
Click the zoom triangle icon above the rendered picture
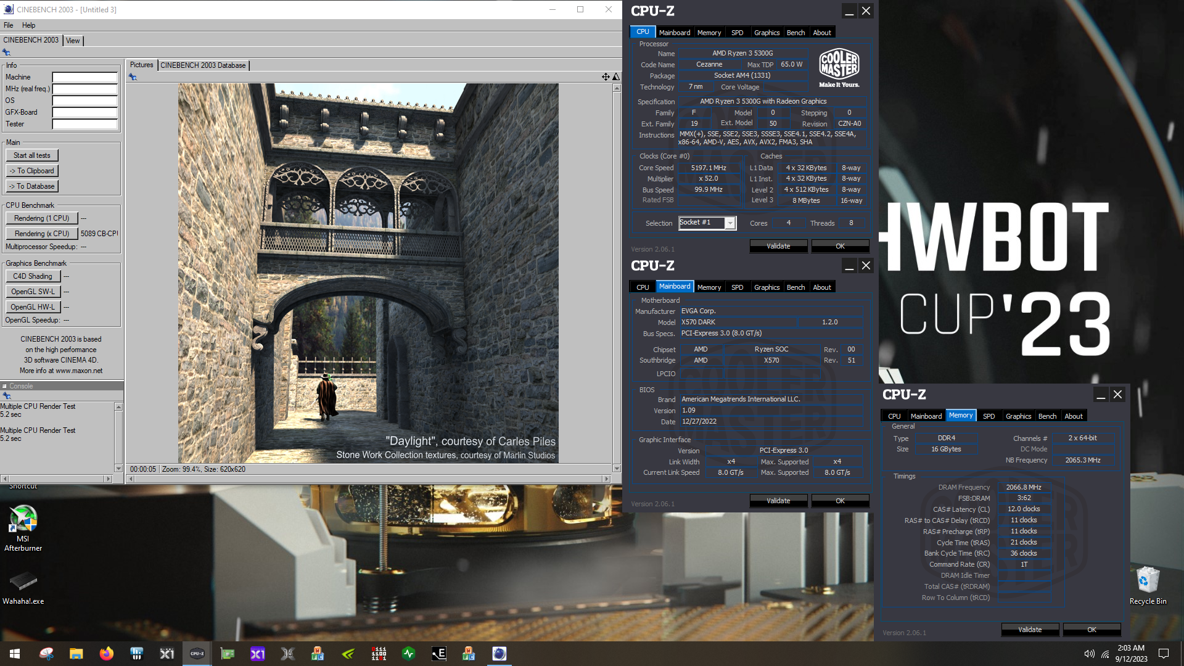pyautogui.click(x=616, y=76)
